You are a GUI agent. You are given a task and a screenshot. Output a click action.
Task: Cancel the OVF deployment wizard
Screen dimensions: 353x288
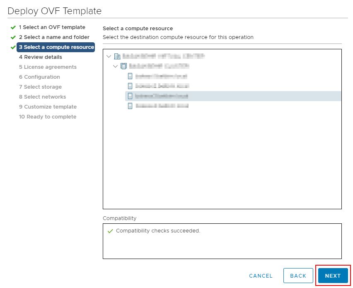261,276
